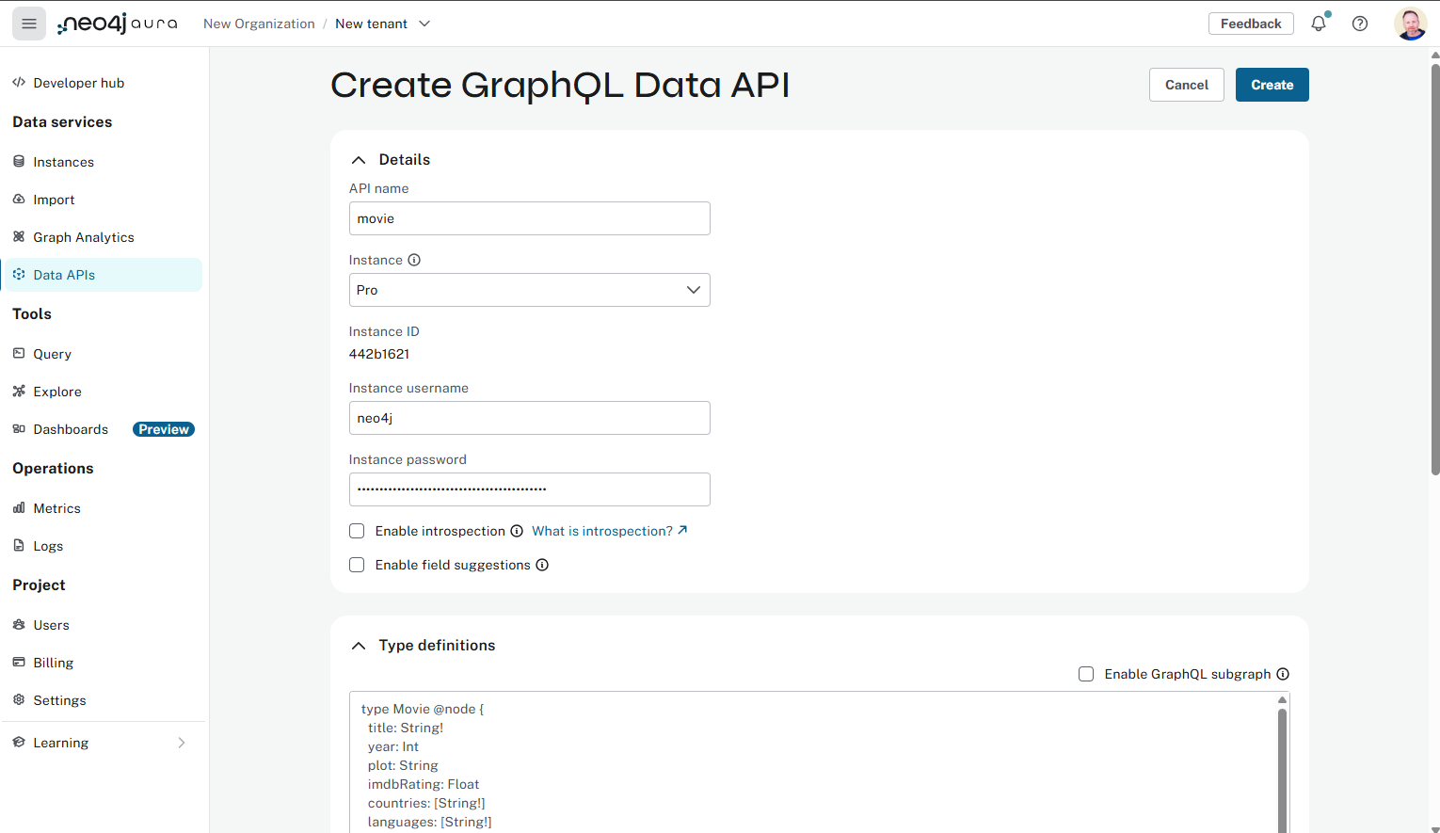Open 'What is introspection?' link

point(610,531)
